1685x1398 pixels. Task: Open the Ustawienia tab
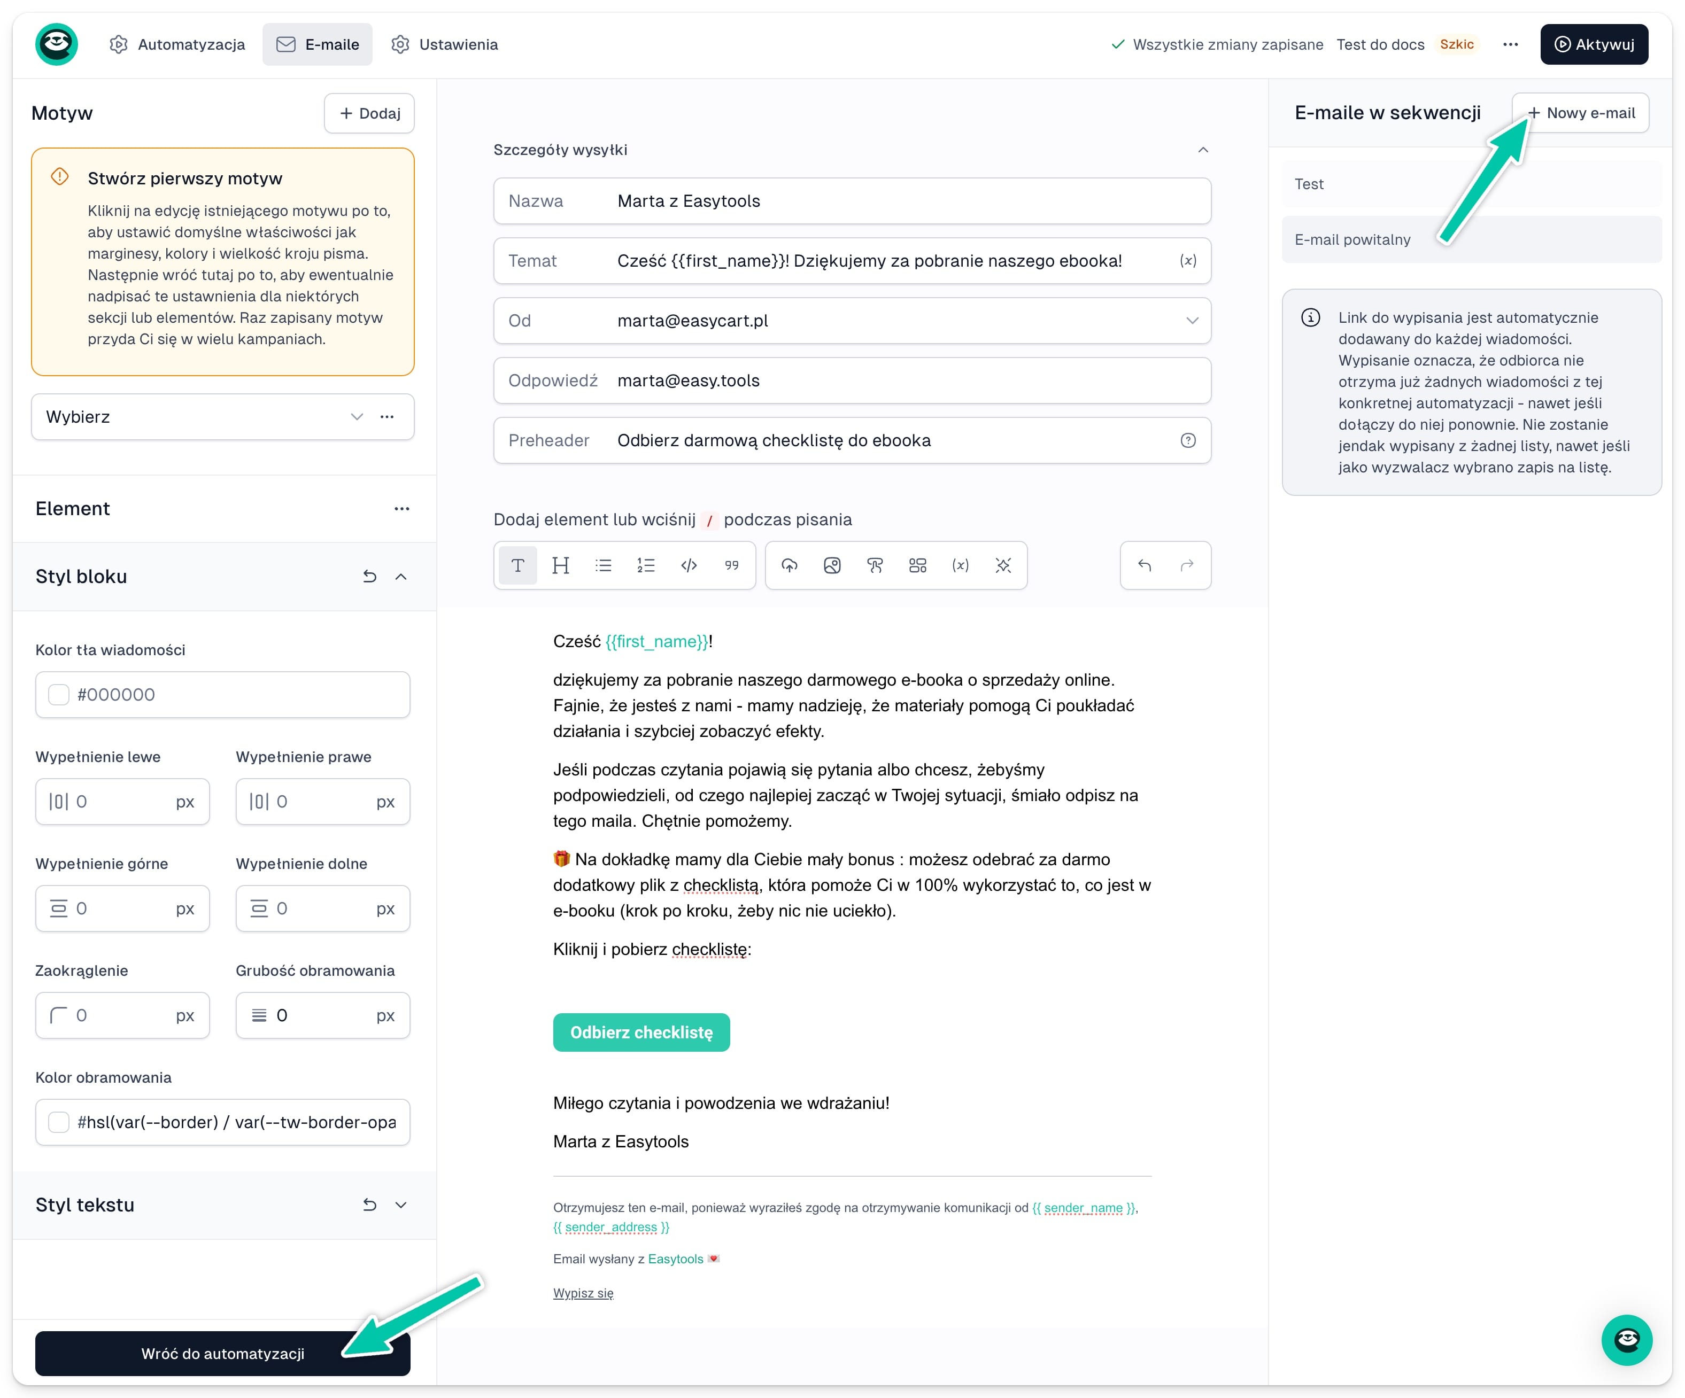pos(445,44)
